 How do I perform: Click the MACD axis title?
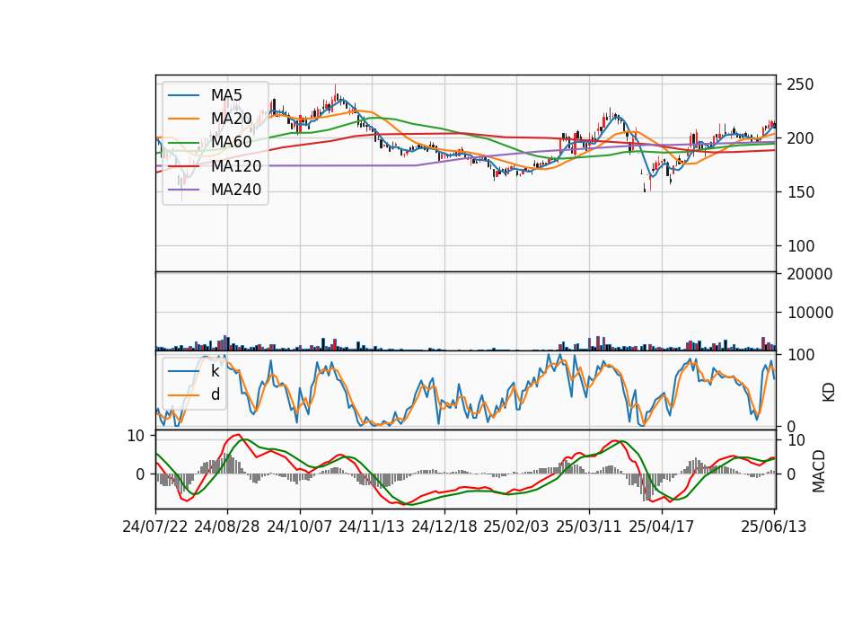click(x=819, y=472)
